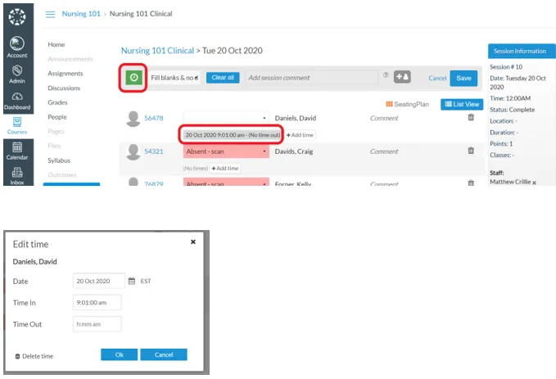Click Ok in Edit time dialog
The image size is (556, 379).
(120, 354)
